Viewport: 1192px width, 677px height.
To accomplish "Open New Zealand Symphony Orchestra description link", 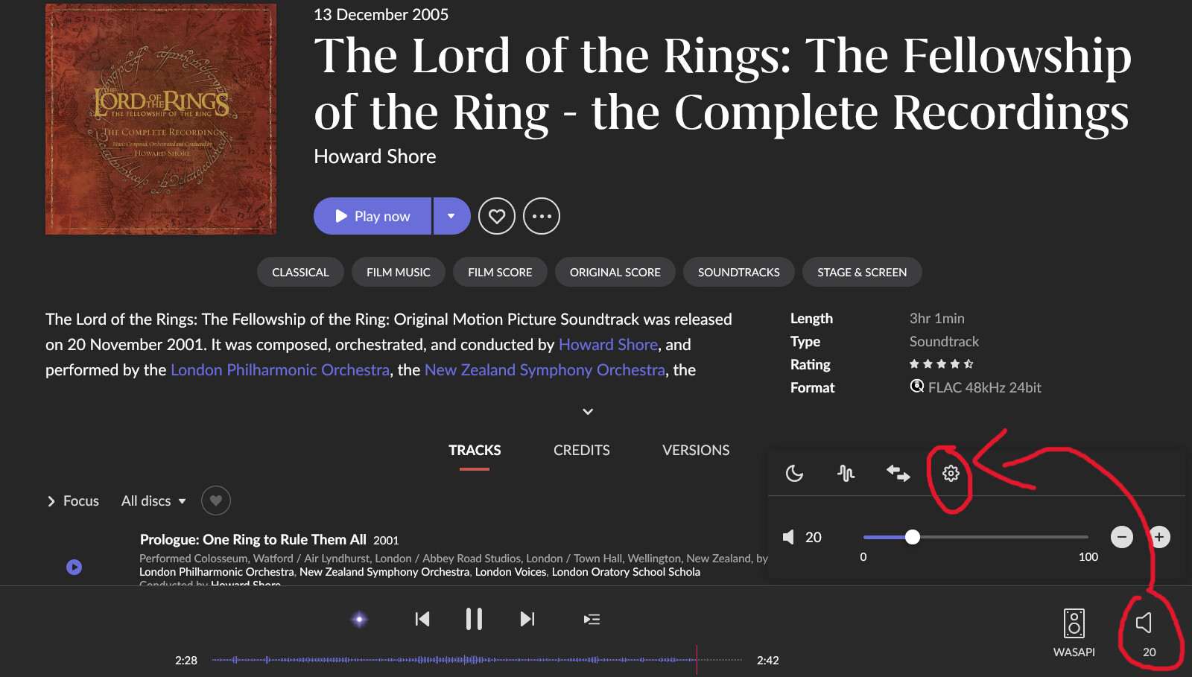I will click(545, 369).
